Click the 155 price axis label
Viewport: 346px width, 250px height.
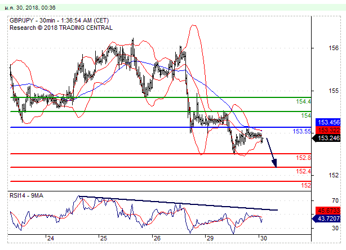[x=334, y=91]
